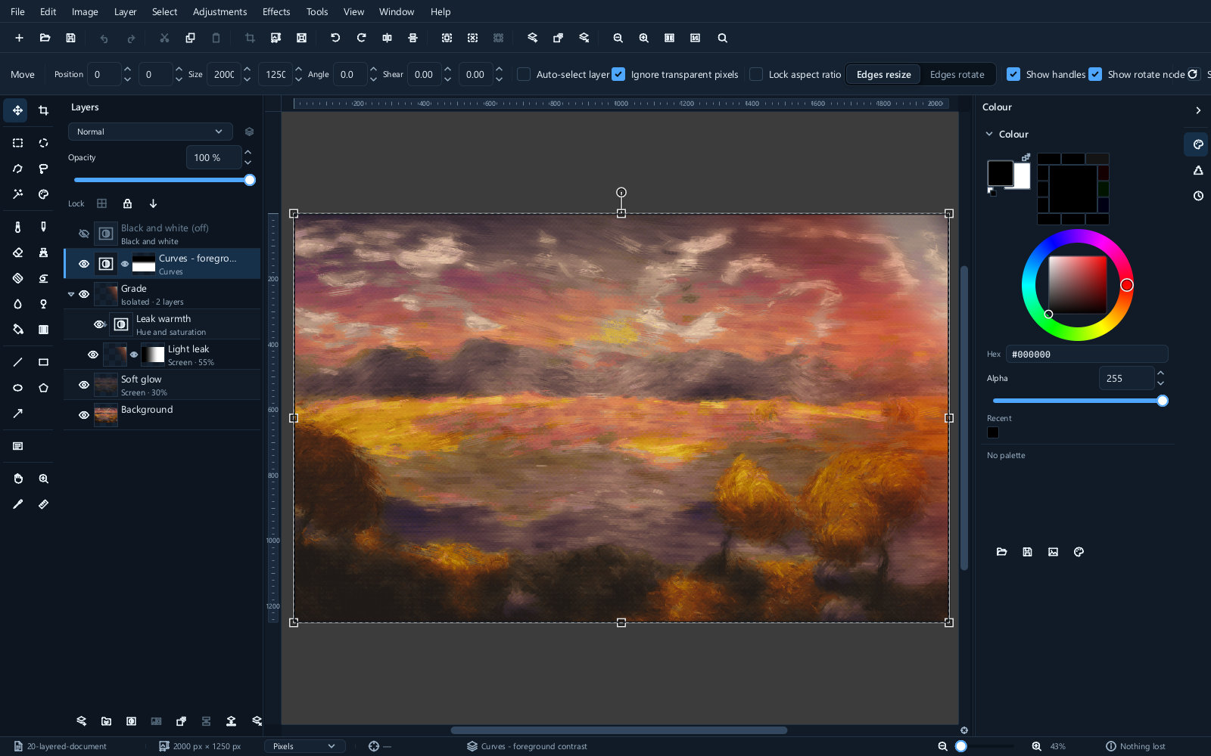Select the Eraser tool
This screenshot has width=1211, height=756.
coord(17,253)
